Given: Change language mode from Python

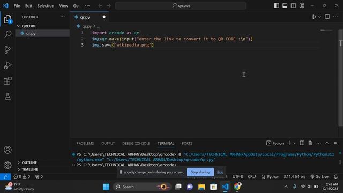Looking at the screenshot, I should point(273,176).
